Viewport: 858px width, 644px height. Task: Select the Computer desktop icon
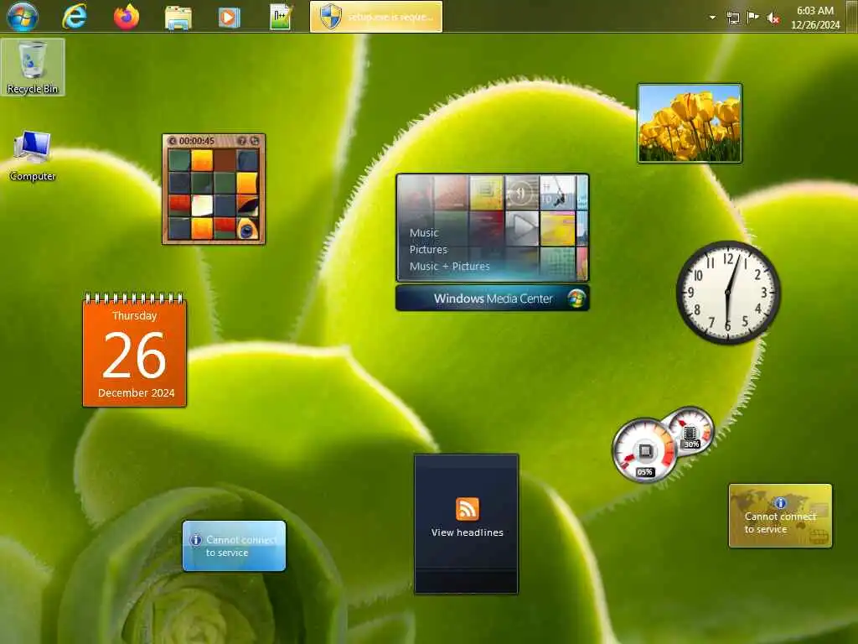click(x=33, y=155)
